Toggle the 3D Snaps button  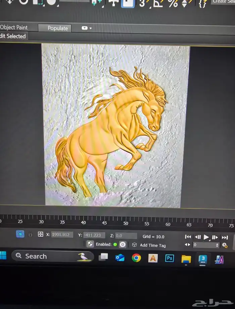(x=142, y=3)
